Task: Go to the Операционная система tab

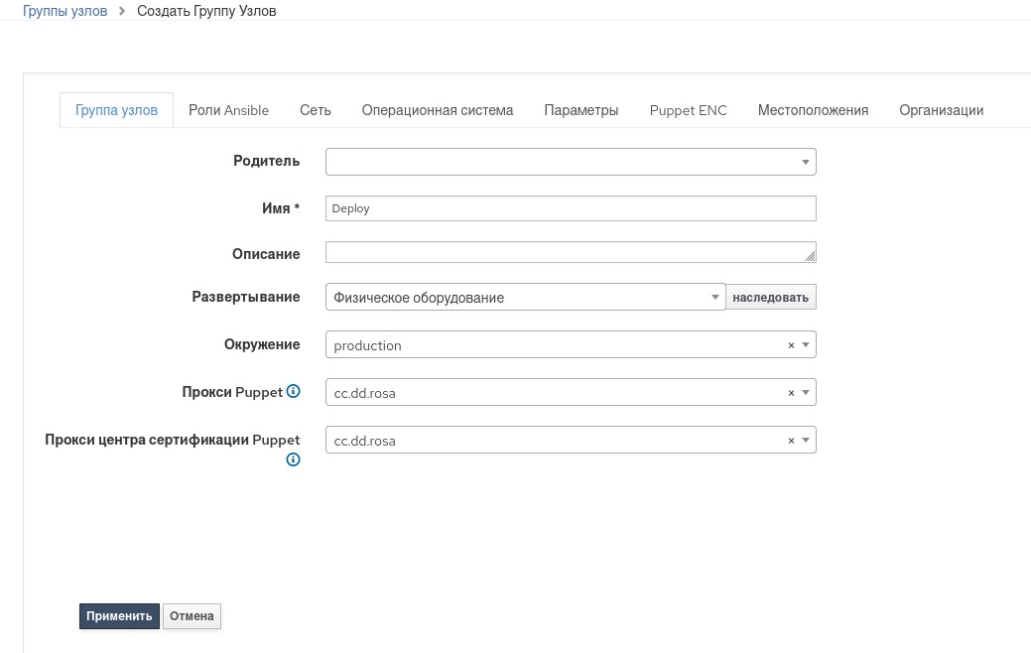Action: pyautogui.click(x=438, y=110)
